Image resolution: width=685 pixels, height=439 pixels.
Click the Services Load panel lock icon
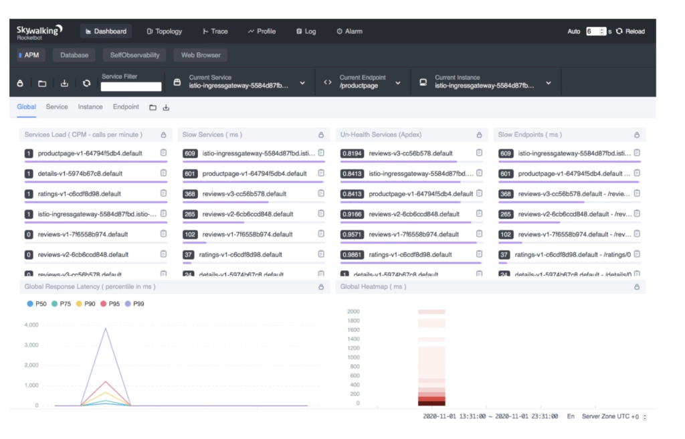click(163, 135)
